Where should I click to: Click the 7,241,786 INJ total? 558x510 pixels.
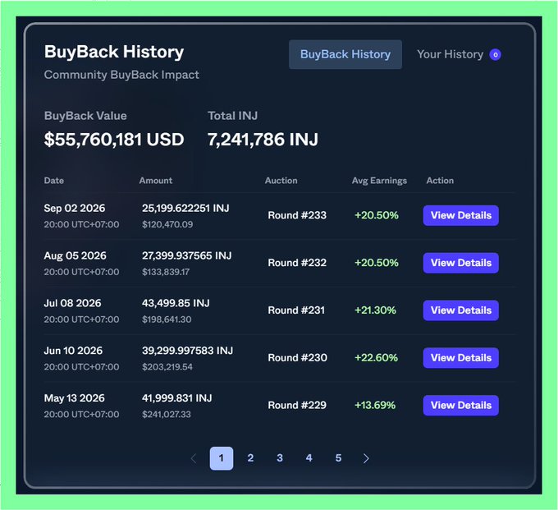tap(263, 140)
